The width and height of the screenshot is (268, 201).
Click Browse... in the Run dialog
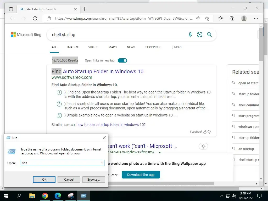[93, 180]
